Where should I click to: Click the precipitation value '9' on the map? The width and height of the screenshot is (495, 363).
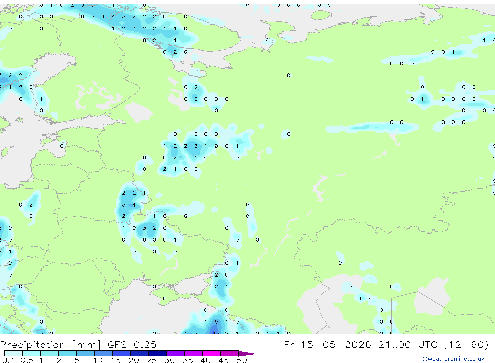pyautogui.click(x=216, y=322)
